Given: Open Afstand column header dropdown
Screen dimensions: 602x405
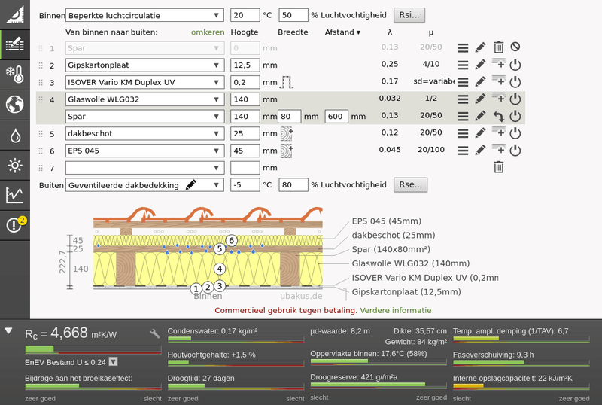Looking at the screenshot, I should pos(342,32).
